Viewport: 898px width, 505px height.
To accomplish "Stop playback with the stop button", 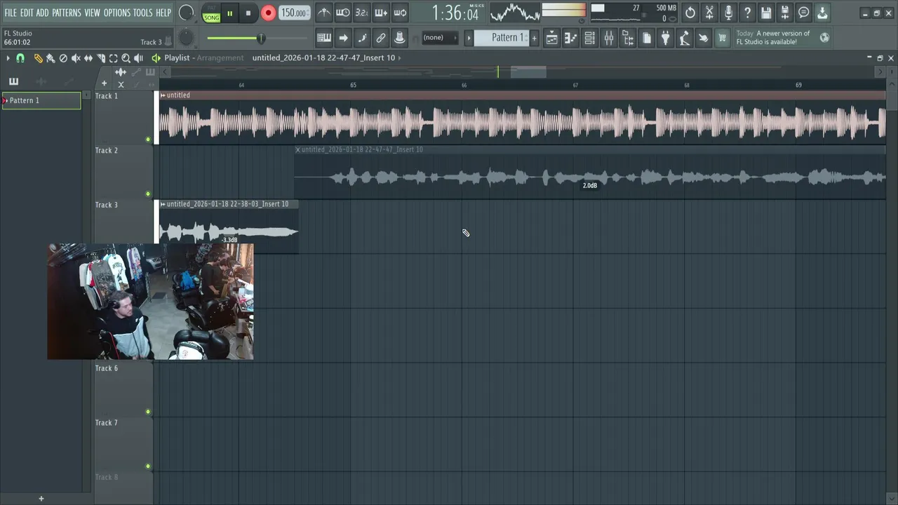I will [x=248, y=13].
